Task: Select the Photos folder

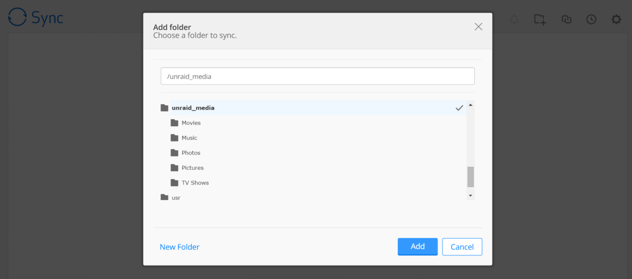Action: point(191,153)
